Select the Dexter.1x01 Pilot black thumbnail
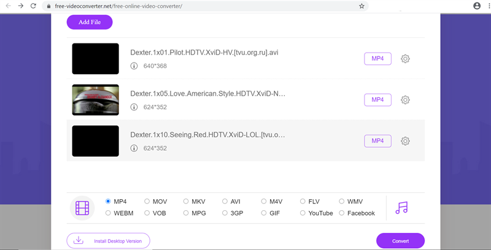 (x=96, y=59)
